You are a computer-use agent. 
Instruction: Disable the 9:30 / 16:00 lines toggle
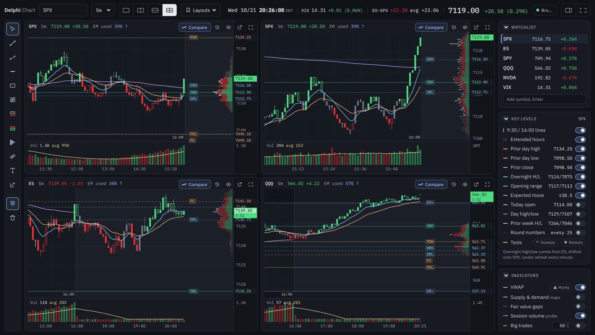click(x=580, y=130)
